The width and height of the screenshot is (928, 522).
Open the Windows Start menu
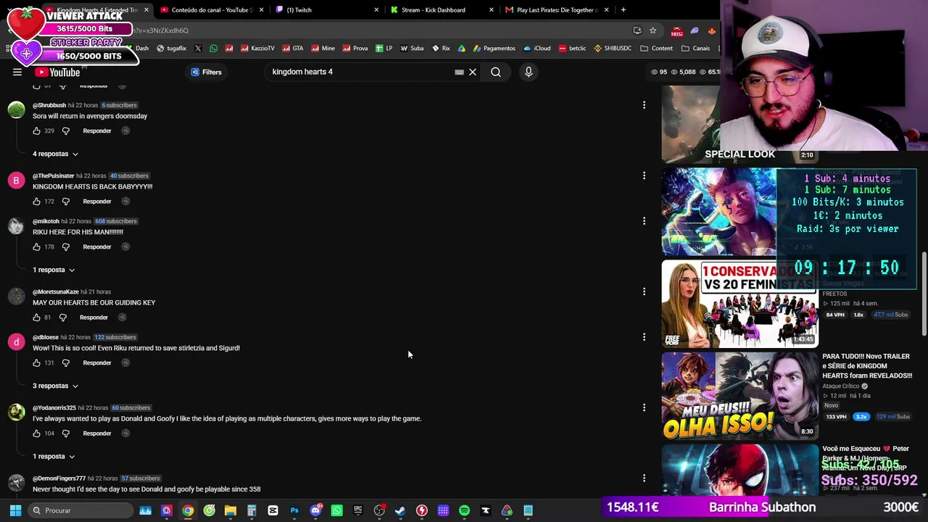pyautogui.click(x=15, y=510)
